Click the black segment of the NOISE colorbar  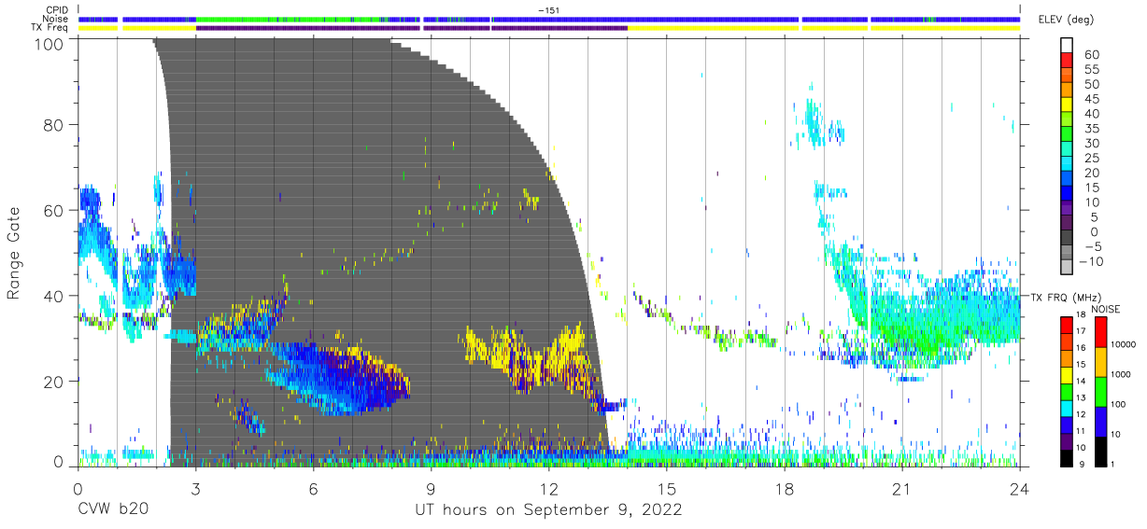[x=1099, y=451]
